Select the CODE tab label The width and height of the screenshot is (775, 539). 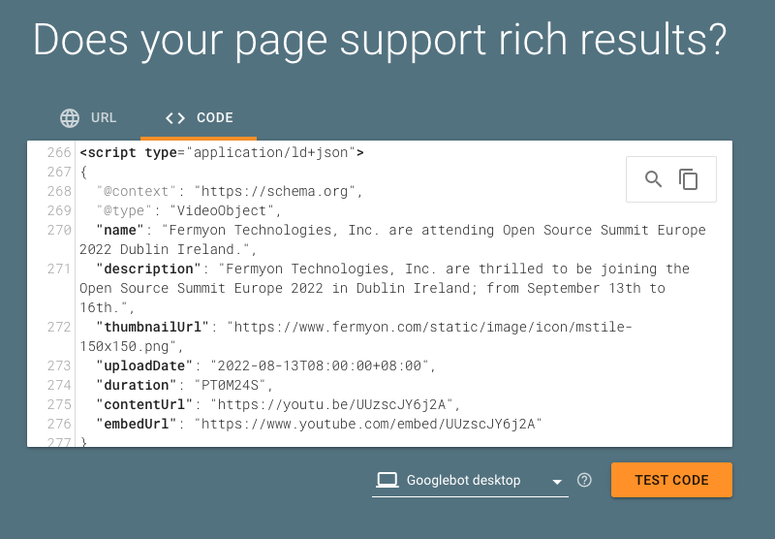tap(214, 118)
